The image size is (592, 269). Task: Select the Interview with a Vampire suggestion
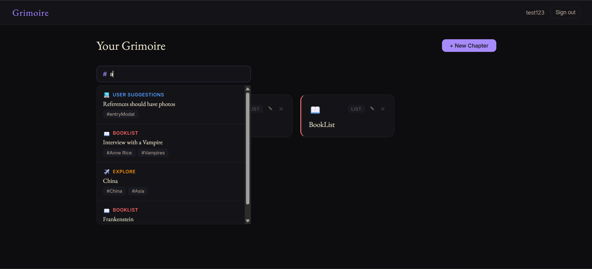coord(133,142)
